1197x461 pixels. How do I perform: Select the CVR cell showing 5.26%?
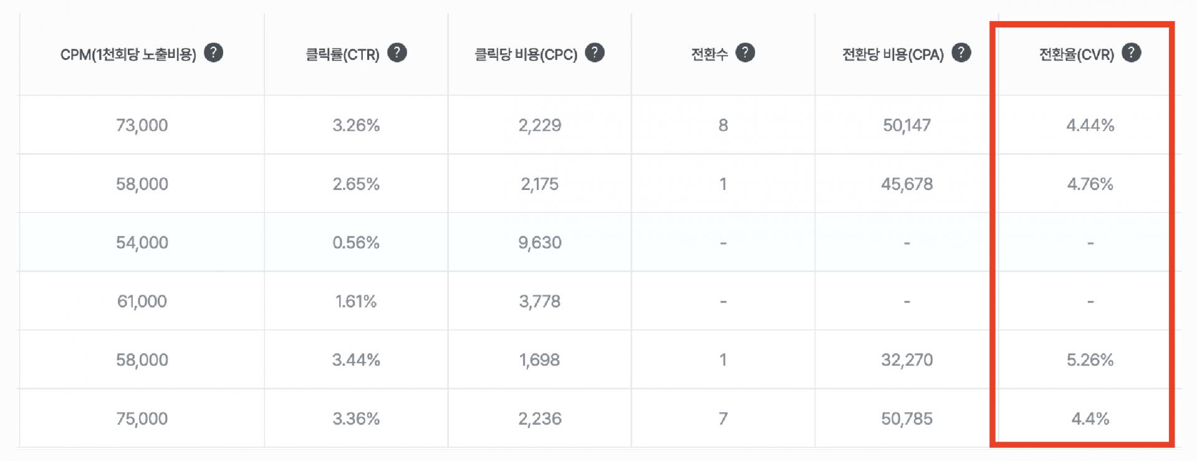point(1090,359)
